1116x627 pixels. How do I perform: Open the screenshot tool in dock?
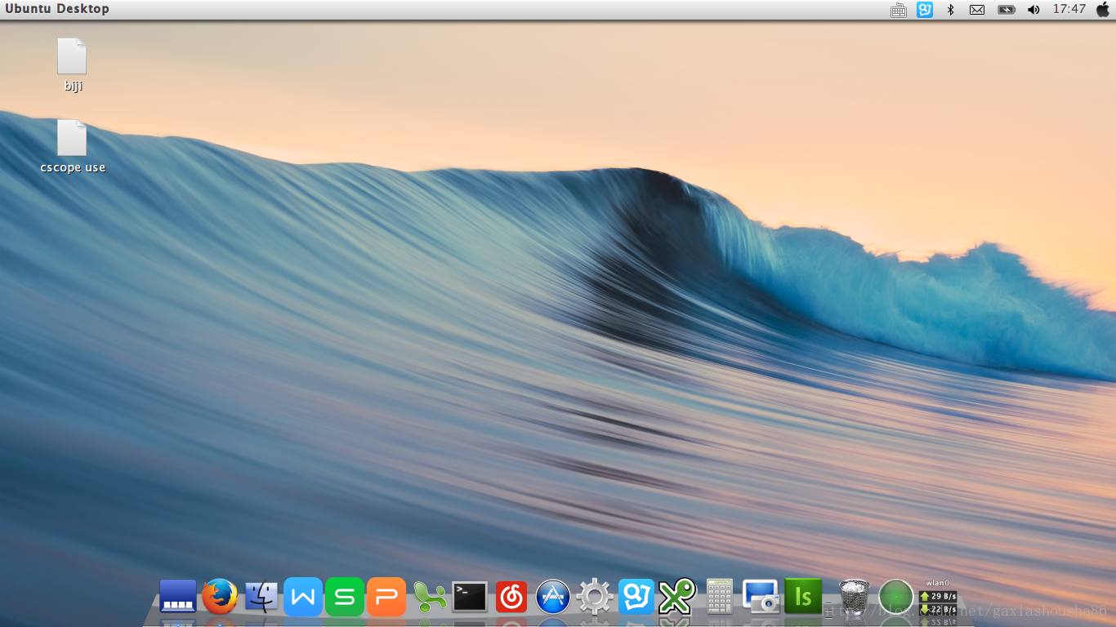(x=761, y=597)
